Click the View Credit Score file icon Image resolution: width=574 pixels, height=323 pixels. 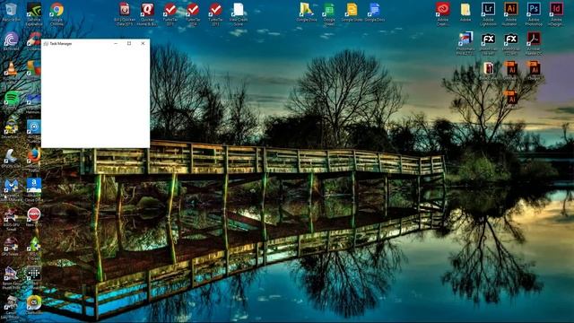[239, 10]
